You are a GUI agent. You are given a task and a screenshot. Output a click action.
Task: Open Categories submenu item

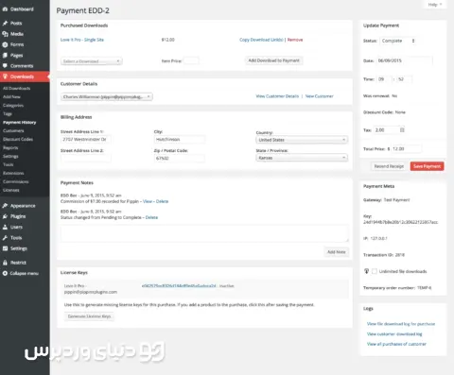[13, 105]
